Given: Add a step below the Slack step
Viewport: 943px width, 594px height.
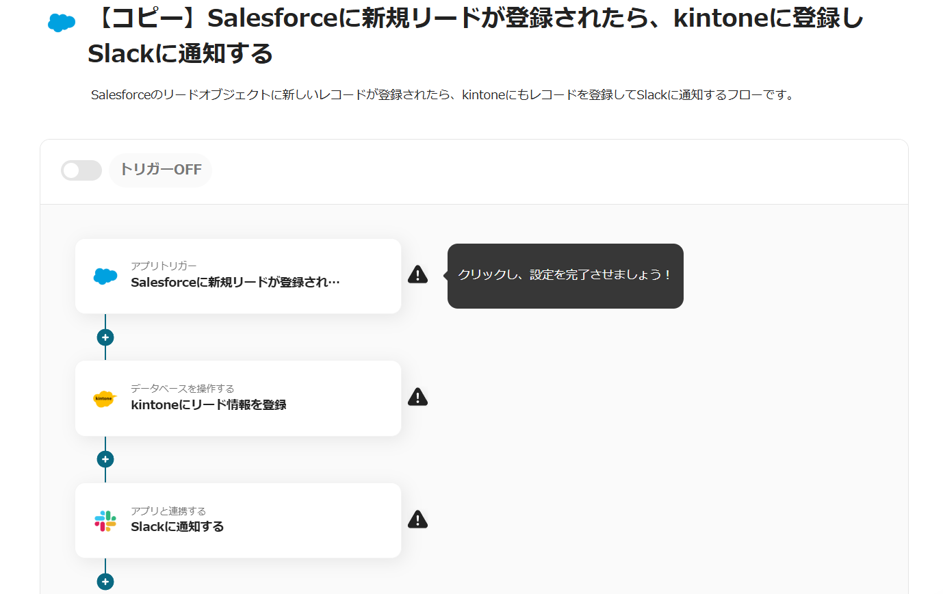Looking at the screenshot, I should (105, 582).
